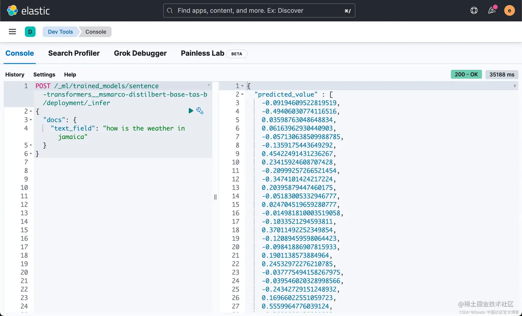Open the user account avatar 'e'

[509, 11]
